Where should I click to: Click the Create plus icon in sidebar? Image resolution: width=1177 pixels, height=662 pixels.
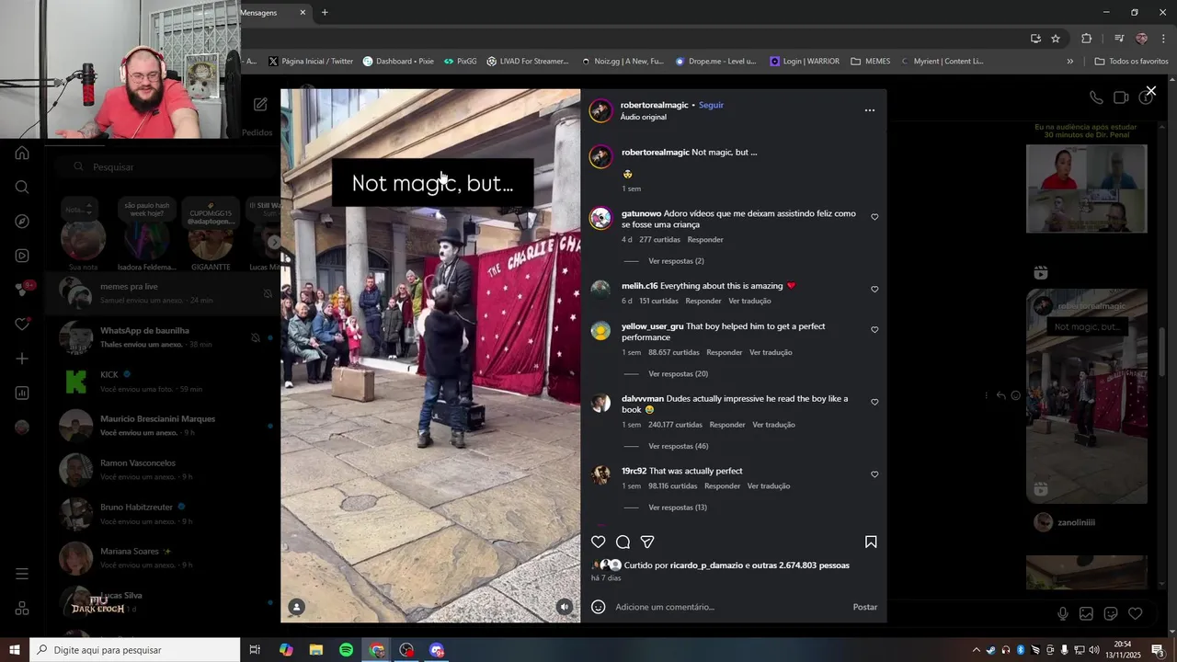(22, 359)
